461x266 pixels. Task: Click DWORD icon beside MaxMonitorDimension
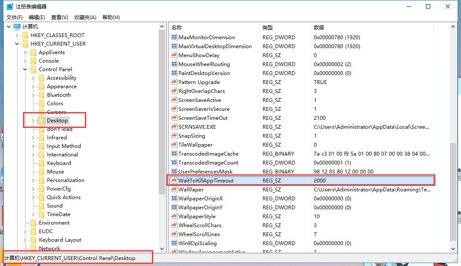coord(174,37)
